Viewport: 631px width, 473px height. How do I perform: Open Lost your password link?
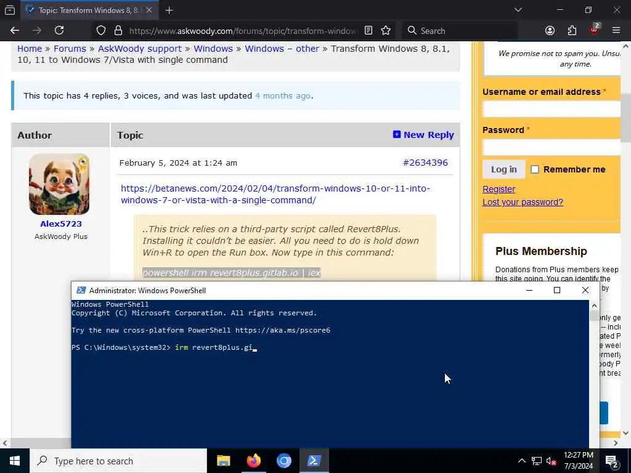(523, 202)
